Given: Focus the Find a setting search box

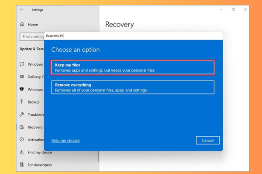Looking at the screenshot, I should pyautogui.click(x=32, y=37).
